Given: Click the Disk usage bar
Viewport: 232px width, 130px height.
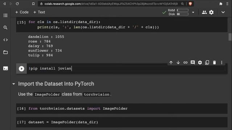Looking at the screenshot, I should [x=183, y=14].
